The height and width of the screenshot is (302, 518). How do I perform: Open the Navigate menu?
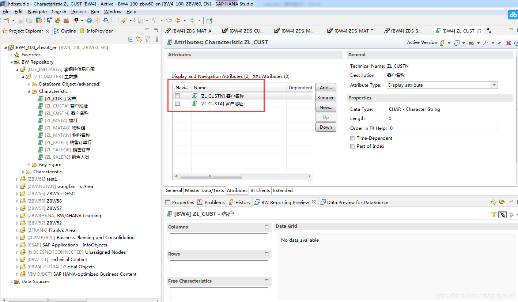(37, 12)
